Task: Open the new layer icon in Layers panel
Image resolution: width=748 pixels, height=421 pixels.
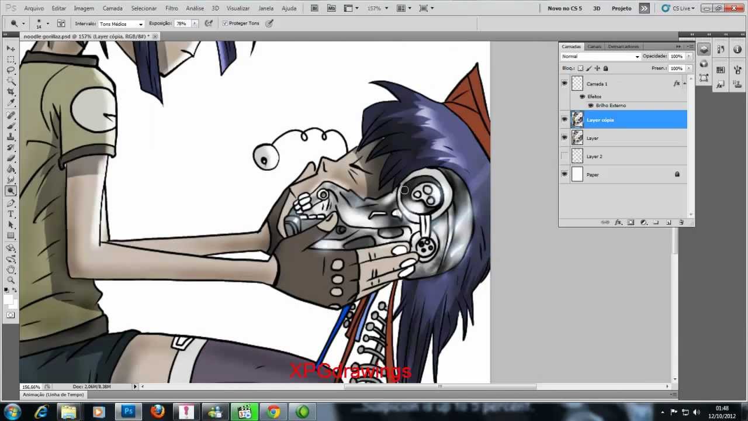Action: [668, 222]
